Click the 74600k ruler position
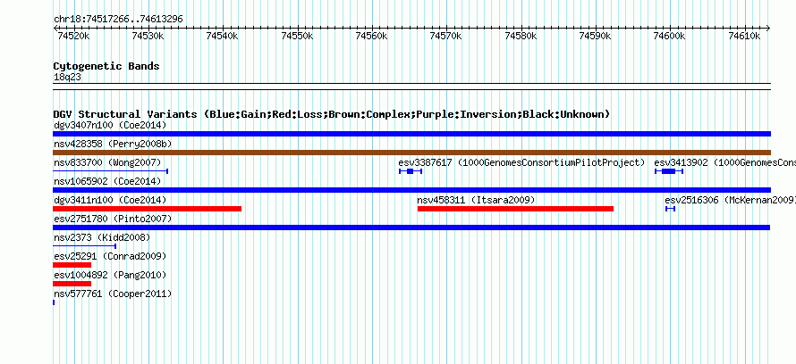The height and width of the screenshot is (364, 796). 670,36
